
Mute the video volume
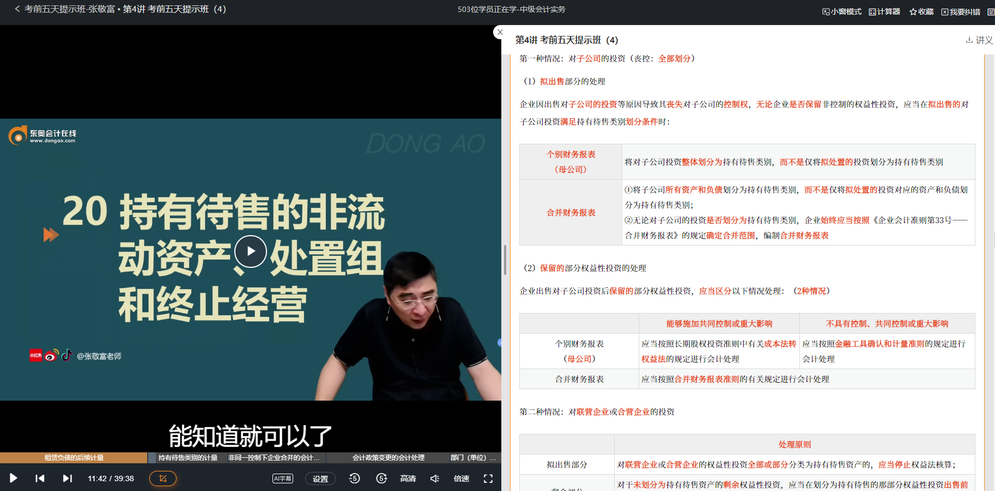click(434, 478)
